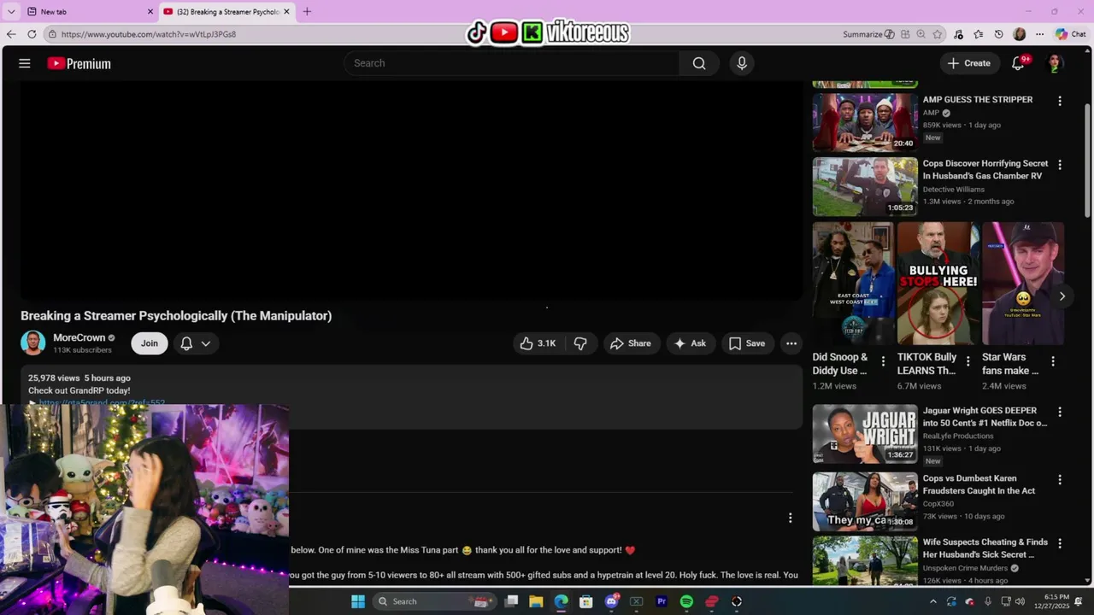Add page to favorites star icon
The width and height of the screenshot is (1094, 615).
tap(938, 34)
